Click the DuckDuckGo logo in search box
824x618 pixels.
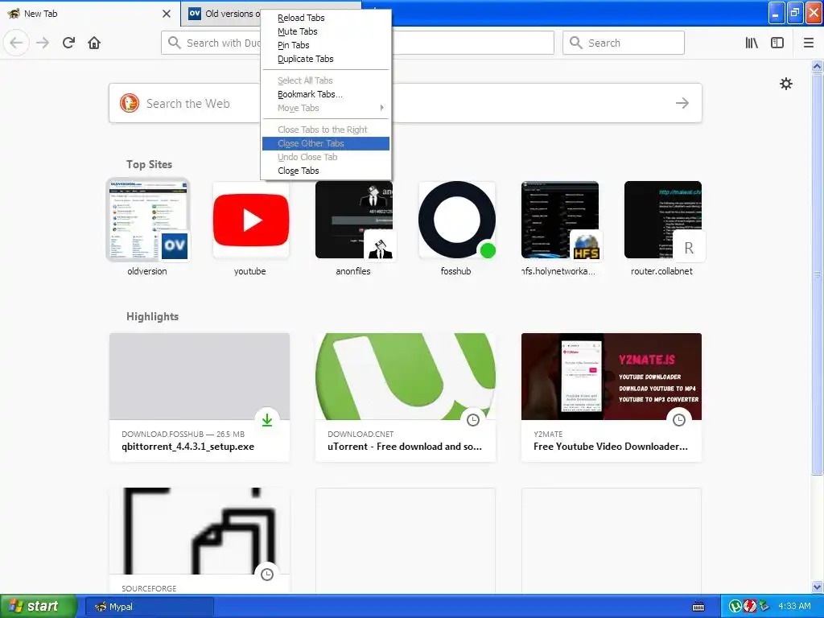click(130, 103)
